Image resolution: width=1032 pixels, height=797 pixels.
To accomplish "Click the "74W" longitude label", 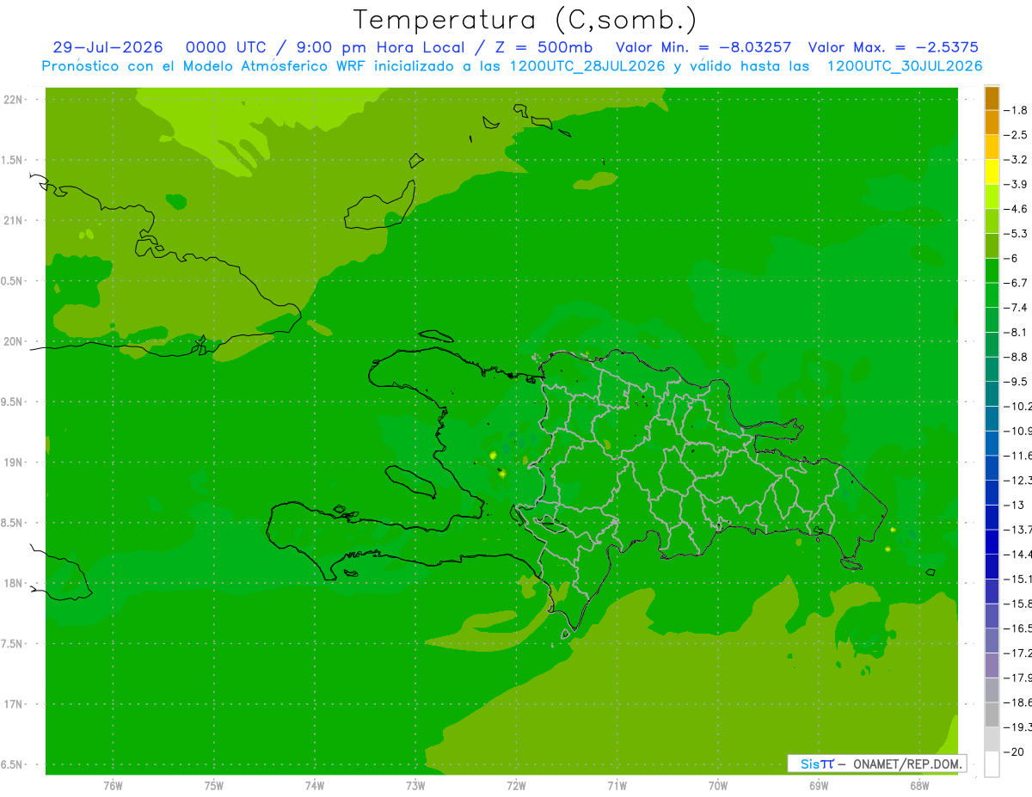I will tap(315, 786).
